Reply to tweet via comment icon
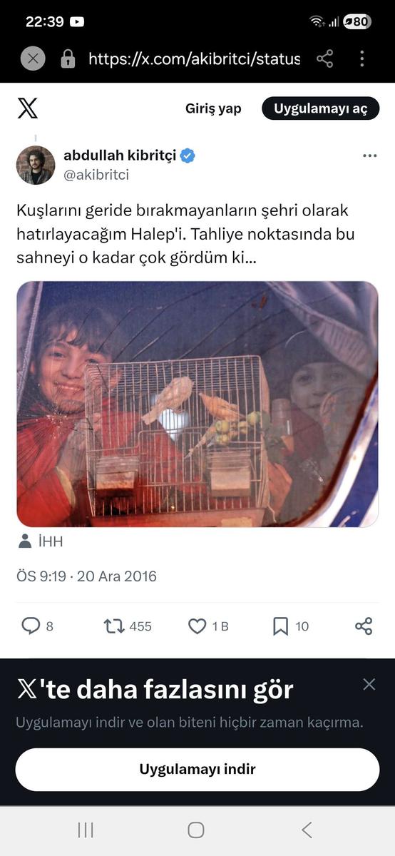 tap(31, 626)
